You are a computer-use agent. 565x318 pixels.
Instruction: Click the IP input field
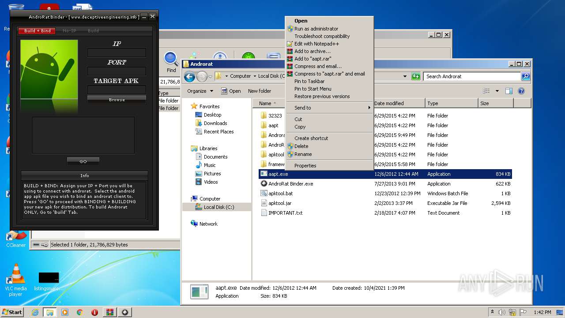pos(117,53)
